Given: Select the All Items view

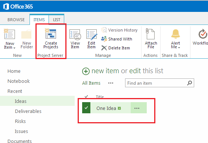Looking at the screenshot, I should click(x=91, y=83).
